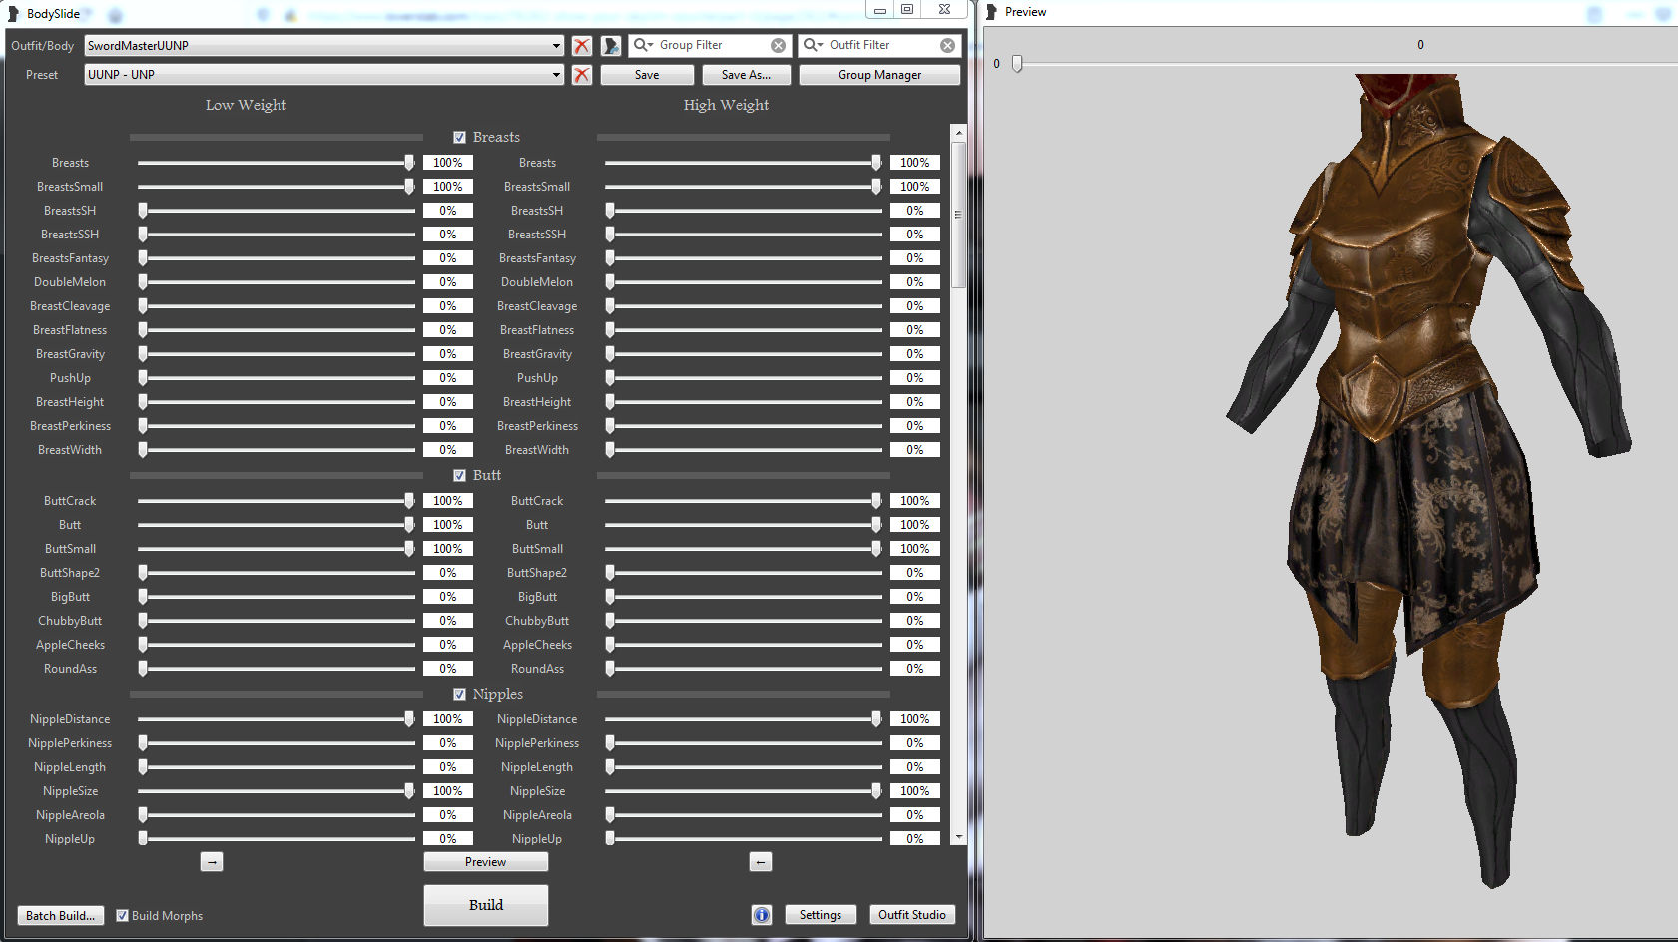Click the large Build button
Viewport: 1678px width, 942px height.
(x=486, y=905)
